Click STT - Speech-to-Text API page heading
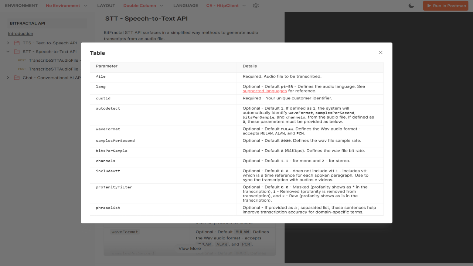473x266 pixels. point(147,18)
